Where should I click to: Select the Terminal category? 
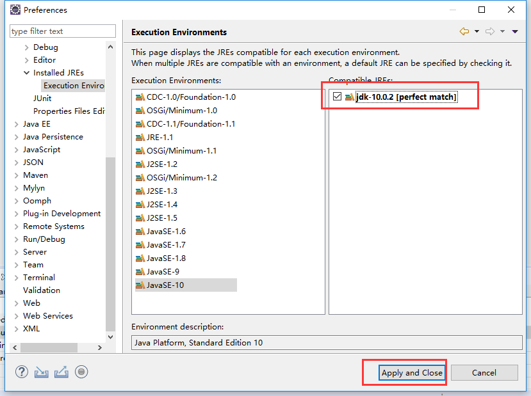click(x=39, y=278)
